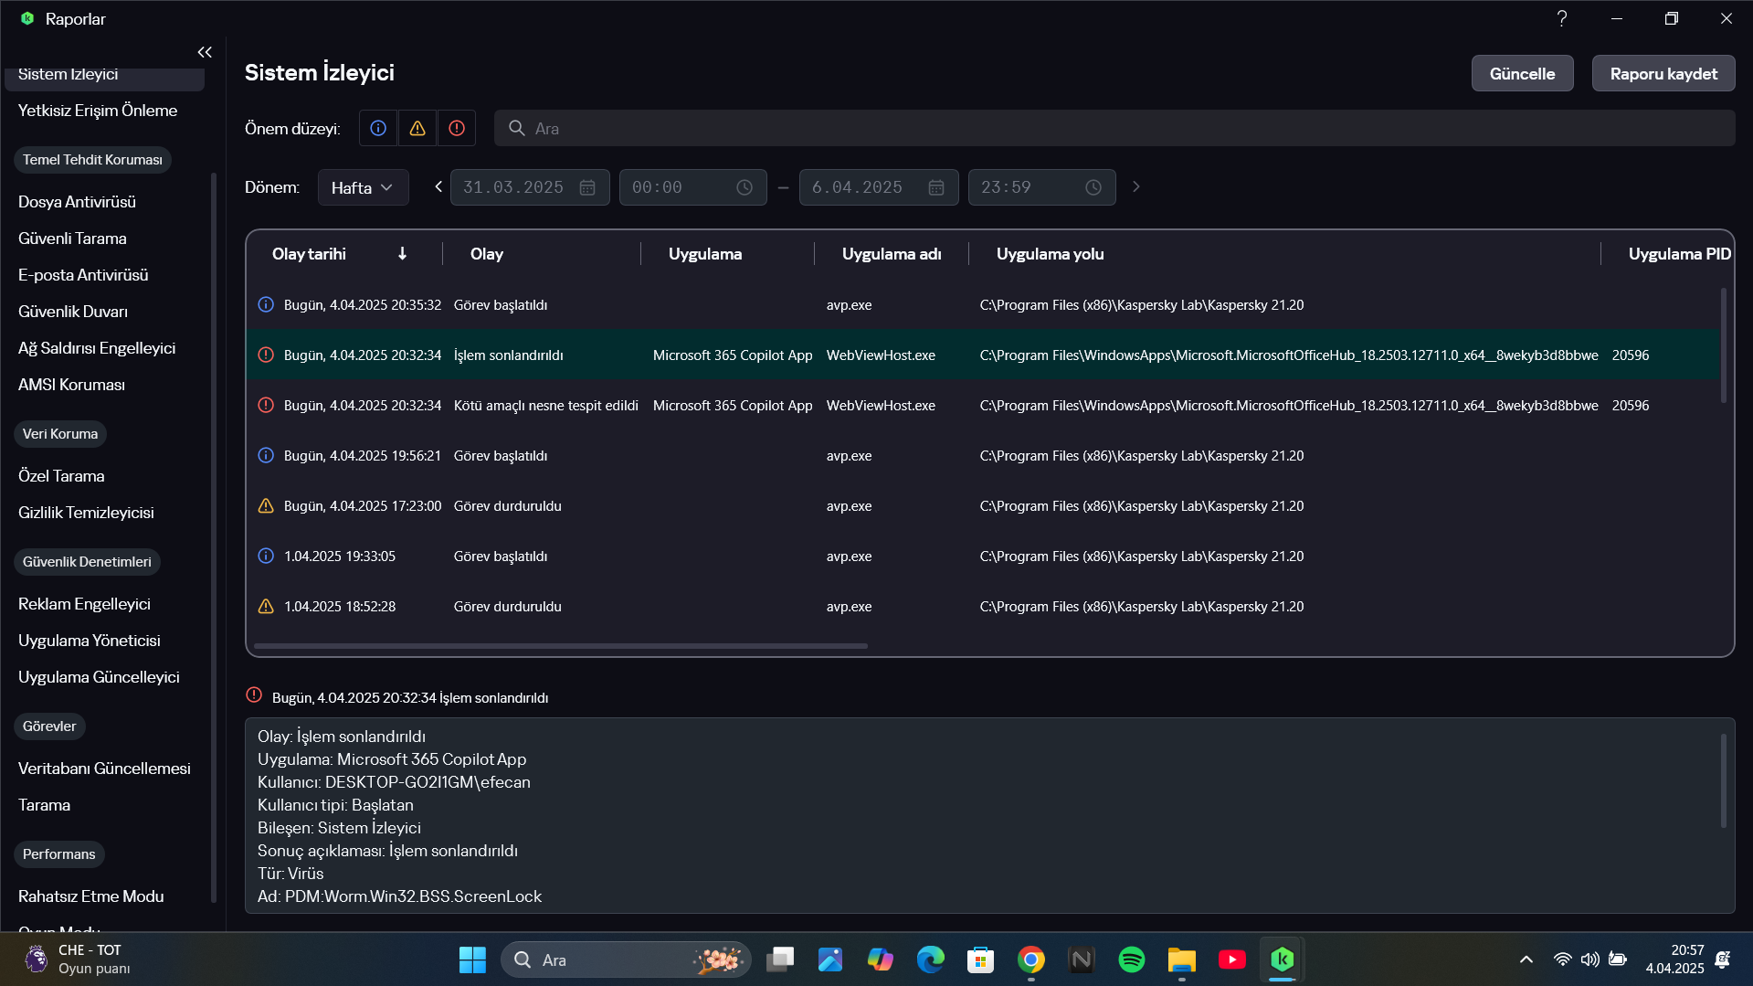This screenshot has height=986, width=1753.
Task: Click clock icon in 23:59 time field
Action: click(1093, 187)
